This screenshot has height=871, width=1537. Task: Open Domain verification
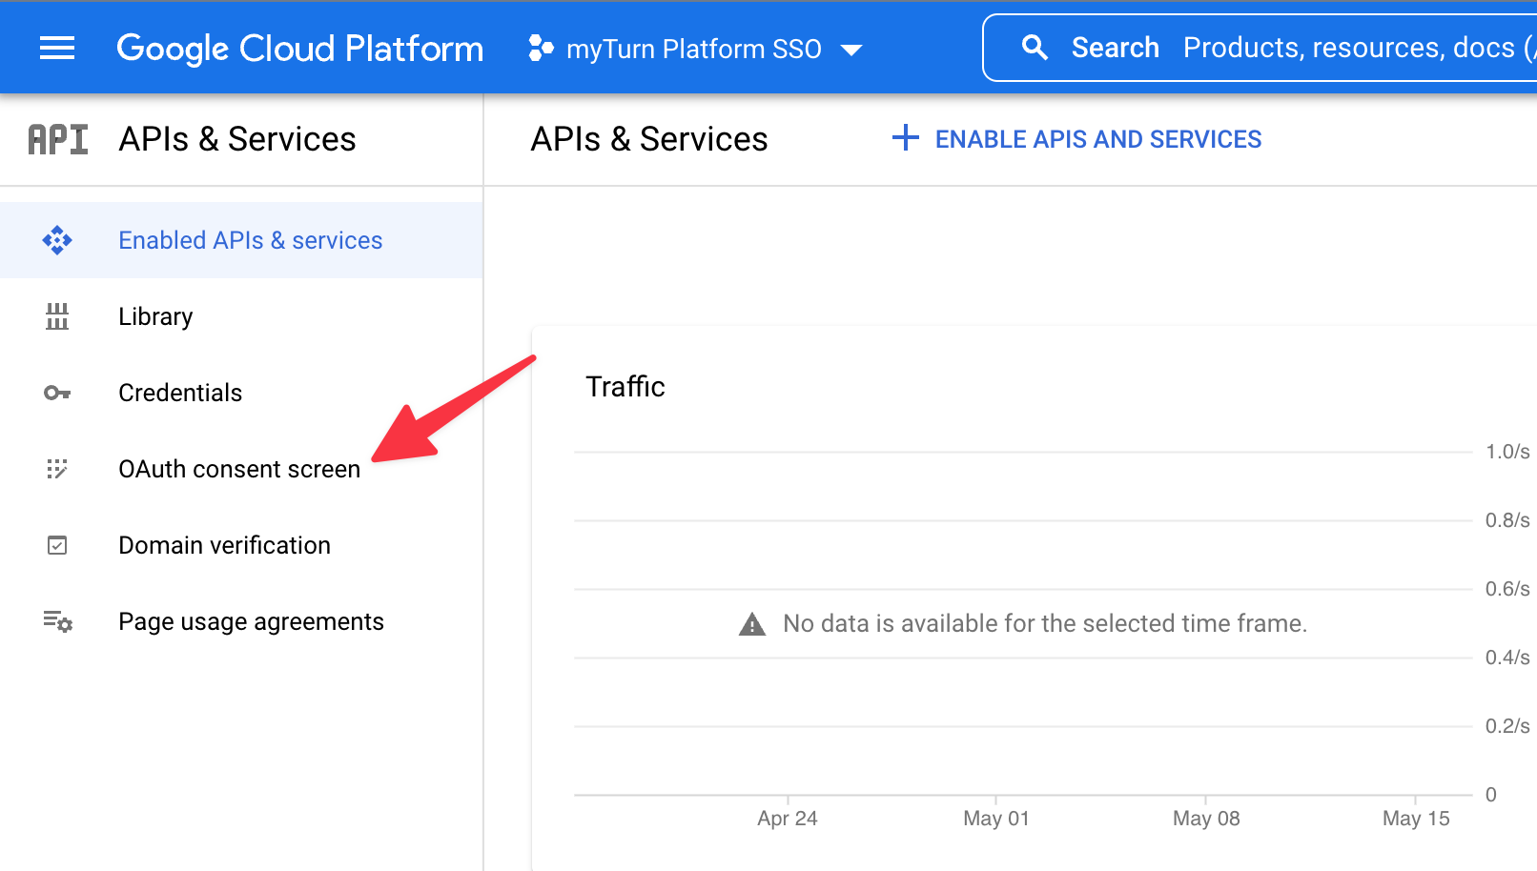[x=241, y=545]
